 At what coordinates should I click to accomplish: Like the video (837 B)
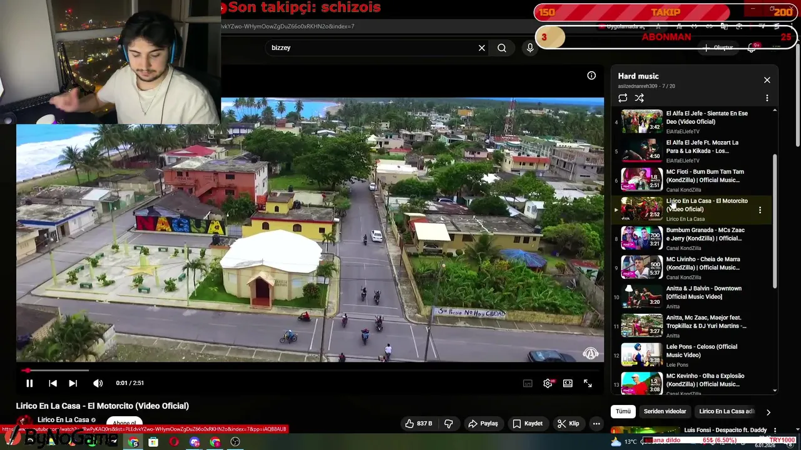point(418,424)
